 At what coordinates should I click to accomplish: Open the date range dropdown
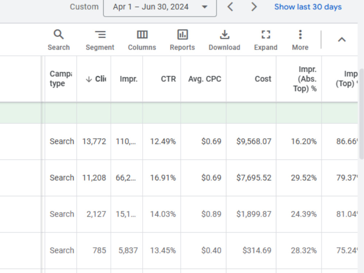pos(160,7)
